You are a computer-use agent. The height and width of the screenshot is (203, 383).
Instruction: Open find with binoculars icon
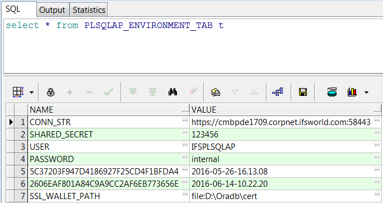point(172,92)
